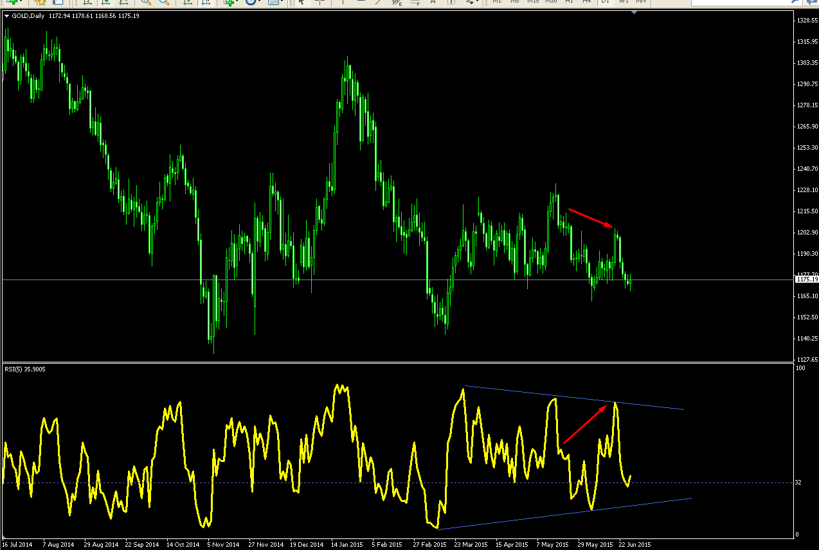The width and height of the screenshot is (819, 550).
Task: Click the Templates chart icon
Action: pos(273,2)
